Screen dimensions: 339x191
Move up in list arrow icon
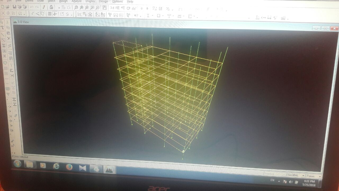[x=142, y=8]
